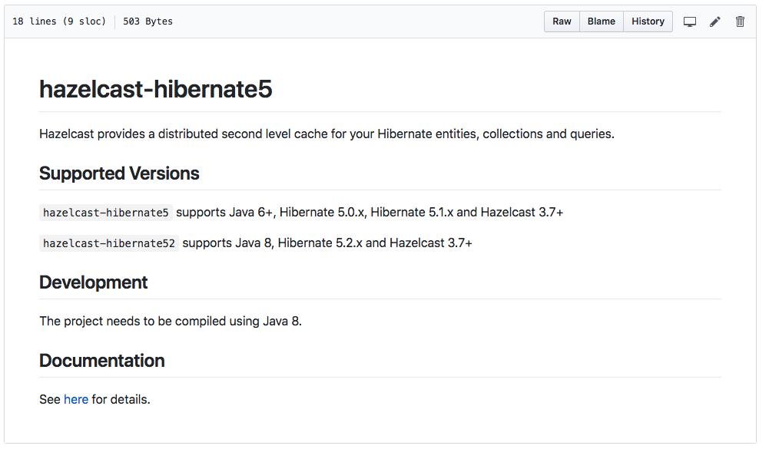This screenshot has height=449, width=769.
Task: Click the Documentation heading
Action: coord(102,361)
